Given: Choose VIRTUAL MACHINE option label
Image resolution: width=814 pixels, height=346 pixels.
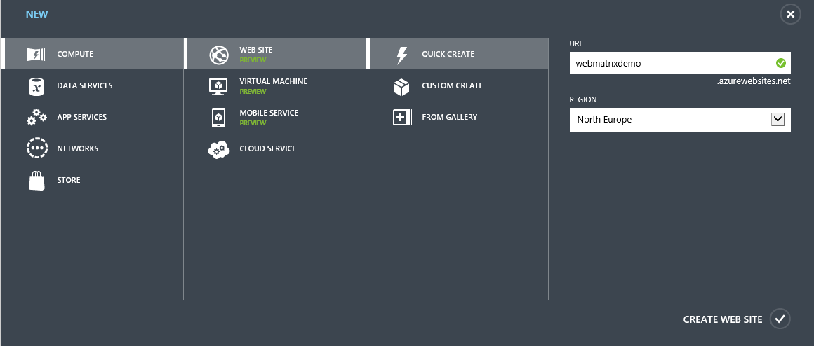Looking at the screenshot, I should 274,81.
